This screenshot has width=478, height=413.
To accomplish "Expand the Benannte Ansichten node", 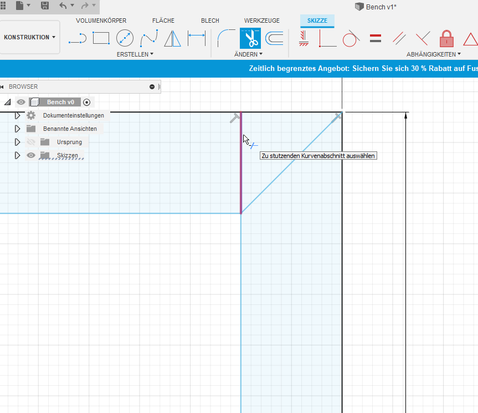I will coord(17,129).
